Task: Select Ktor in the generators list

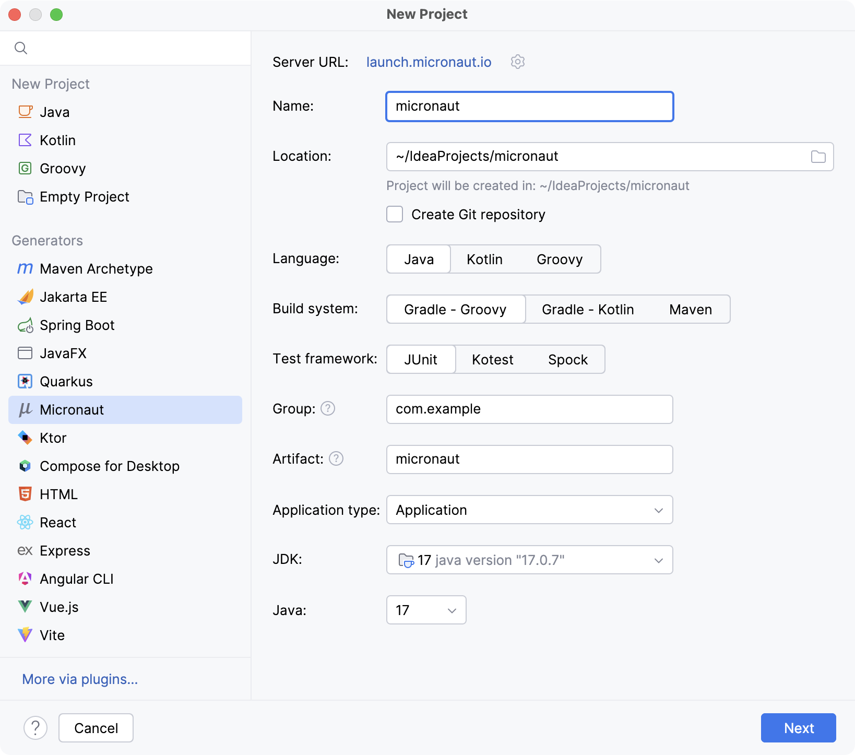Action: pyautogui.click(x=53, y=438)
